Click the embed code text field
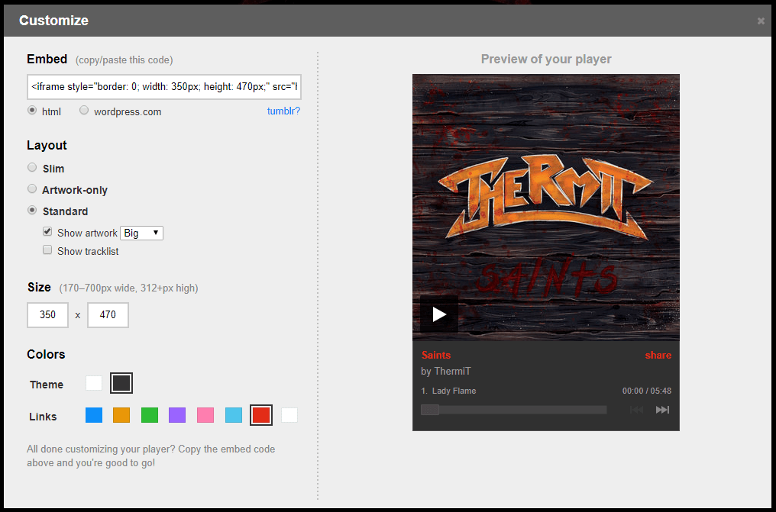 (164, 87)
